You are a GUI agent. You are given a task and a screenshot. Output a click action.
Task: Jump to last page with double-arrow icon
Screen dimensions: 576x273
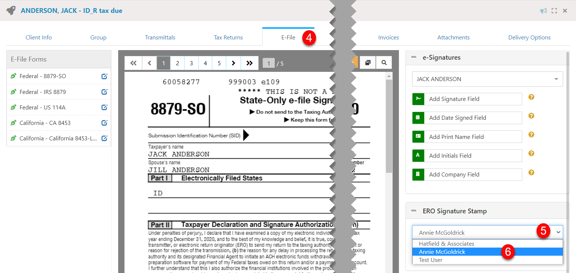(x=249, y=63)
